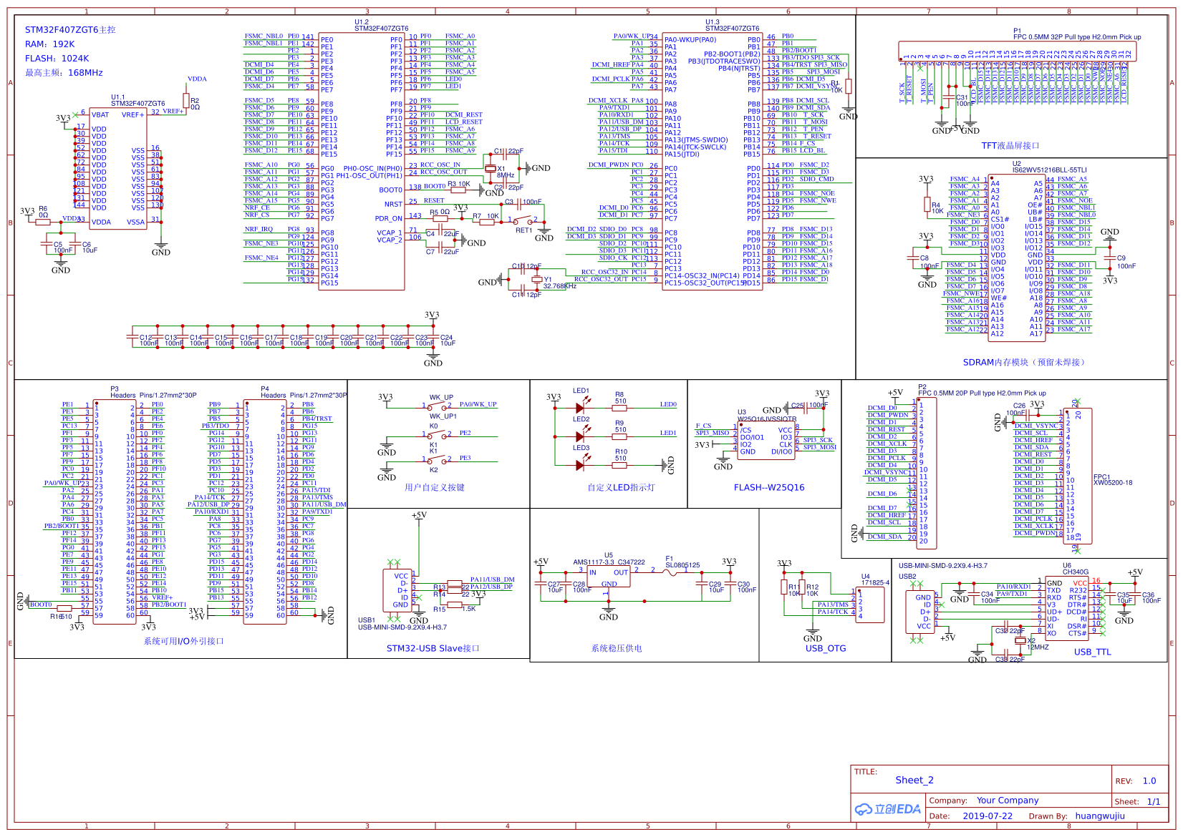Click the 'XW05200-18' connector part name
This screenshot has height=837, width=1183.
(x=1113, y=483)
